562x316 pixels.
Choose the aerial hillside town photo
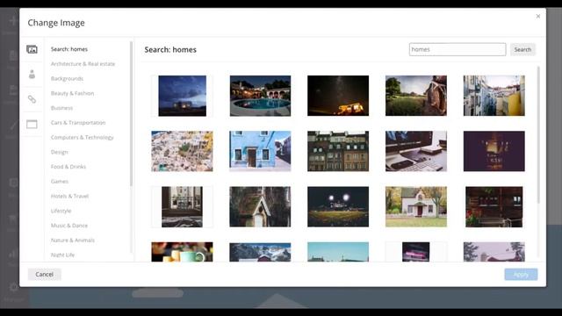[x=182, y=151]
